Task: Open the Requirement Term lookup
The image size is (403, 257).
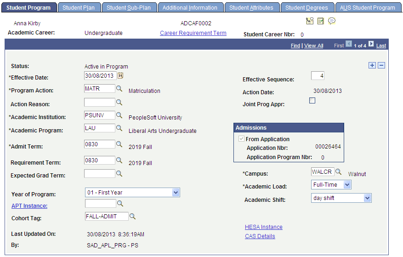Action: (x=119, y=160)
